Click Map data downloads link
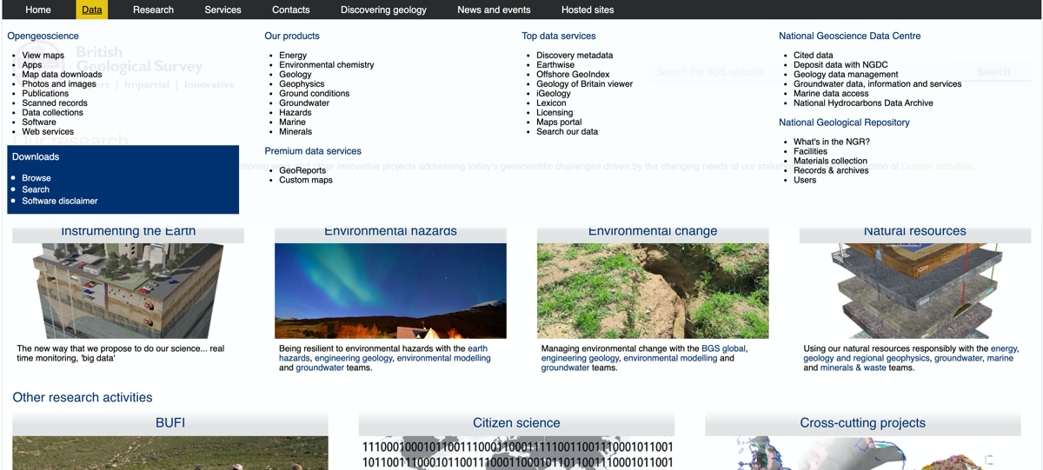Viewport: 1043px width, 470px height. [62, 75]
